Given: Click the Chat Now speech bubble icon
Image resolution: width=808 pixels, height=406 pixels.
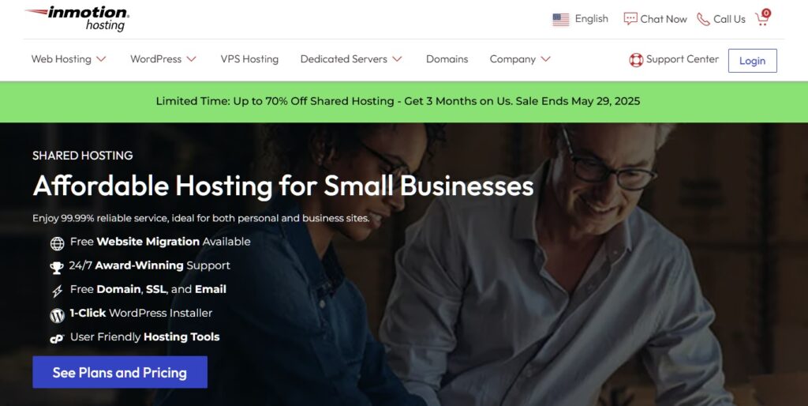Looking at the screenshot, I should (x=630, y=19).
